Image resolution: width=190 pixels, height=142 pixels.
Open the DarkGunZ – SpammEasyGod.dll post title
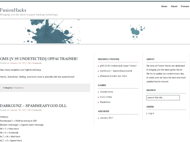[33, 106]
